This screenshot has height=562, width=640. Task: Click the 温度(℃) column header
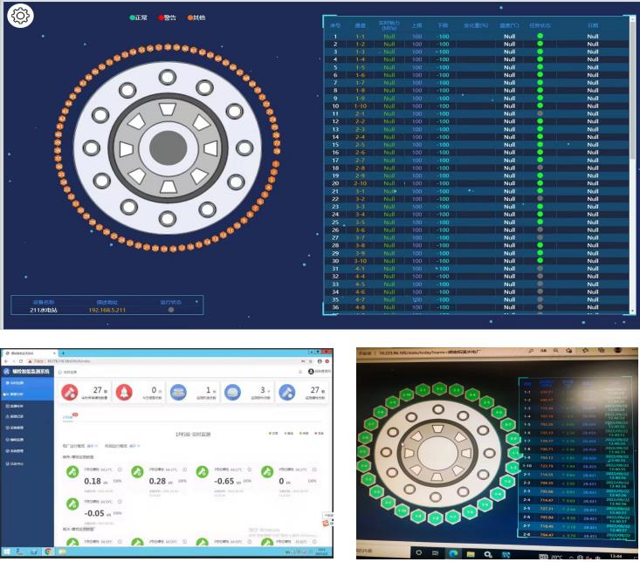[509, 26]
